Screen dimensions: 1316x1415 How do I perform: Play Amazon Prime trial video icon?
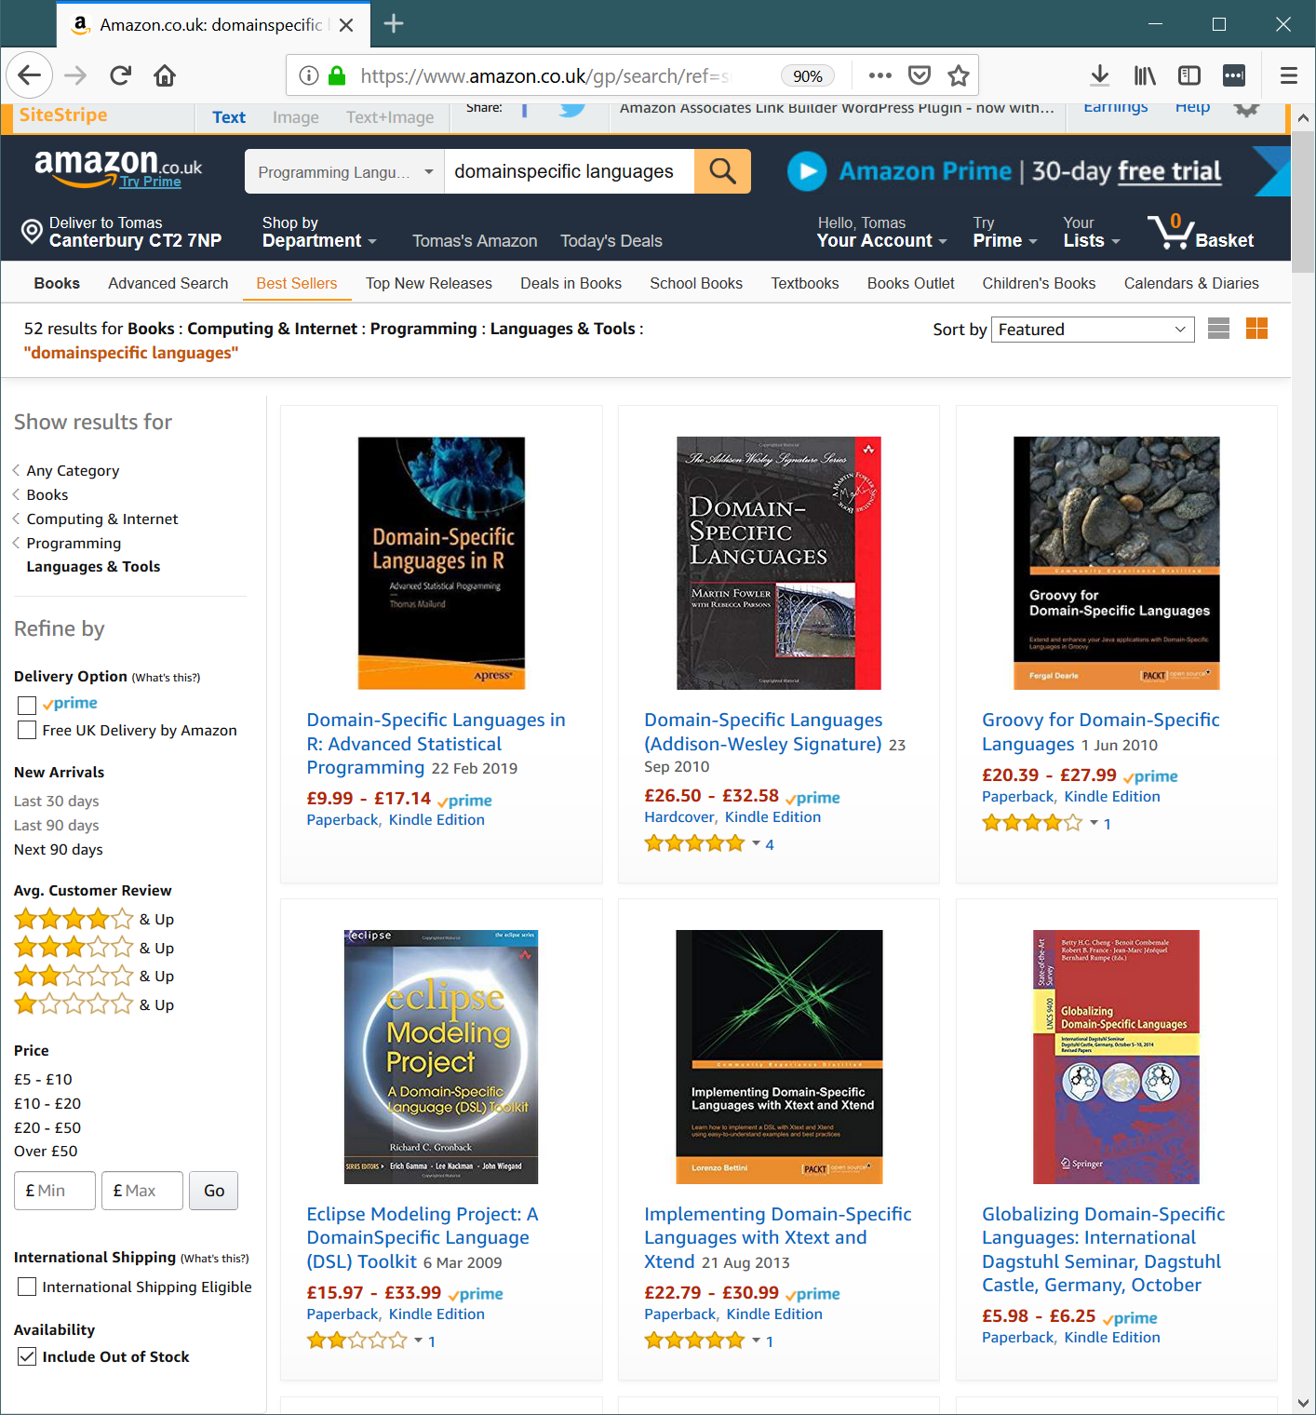(807, 171)
